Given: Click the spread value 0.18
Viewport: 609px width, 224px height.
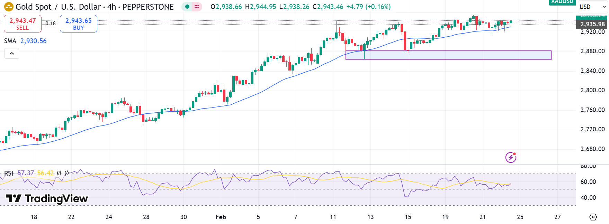Looking at the screenshot, I should click(51, 24).
